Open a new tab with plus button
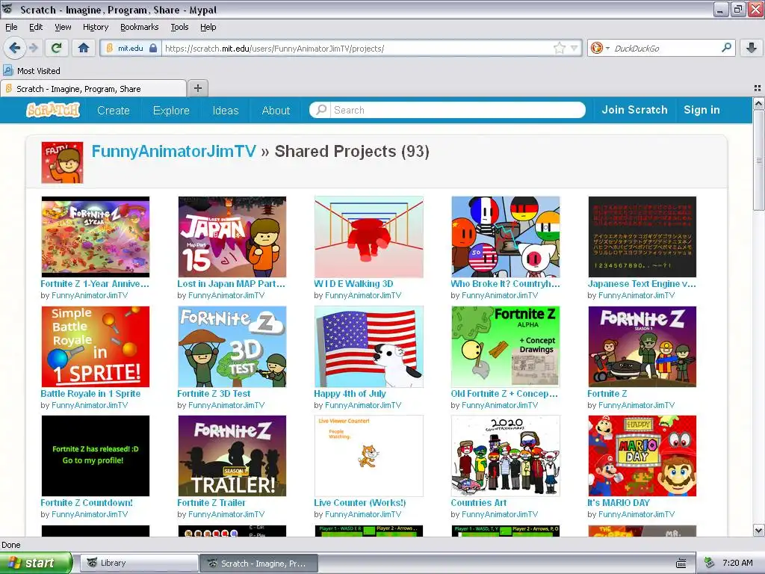The height and width of the screenshot is (574, 765). [x=197, y=88]
